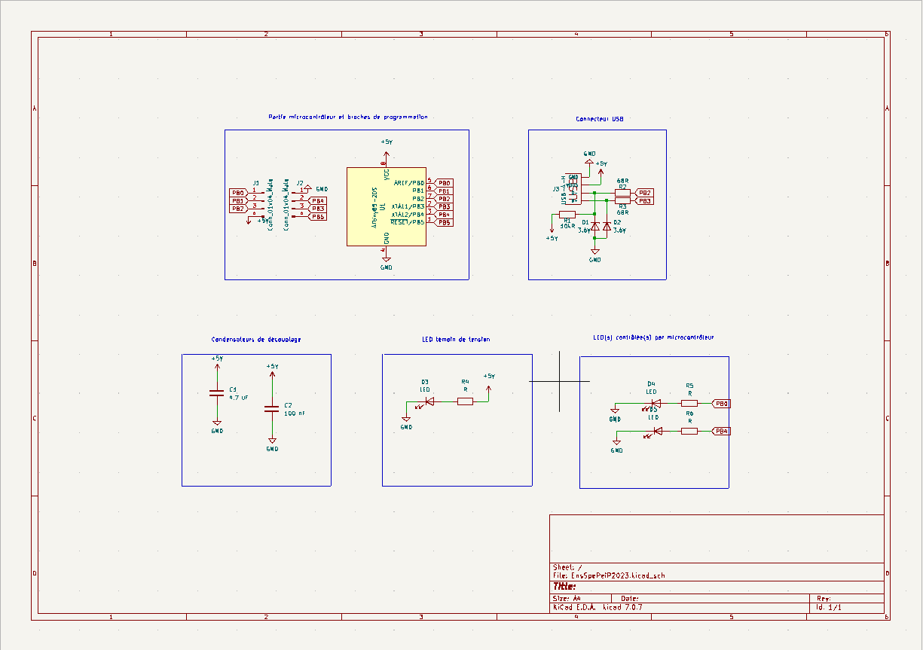This screenshot has width=923, height=650.
Task: Click the GND symbol wired to LED D5
Action: pos(617,442)
